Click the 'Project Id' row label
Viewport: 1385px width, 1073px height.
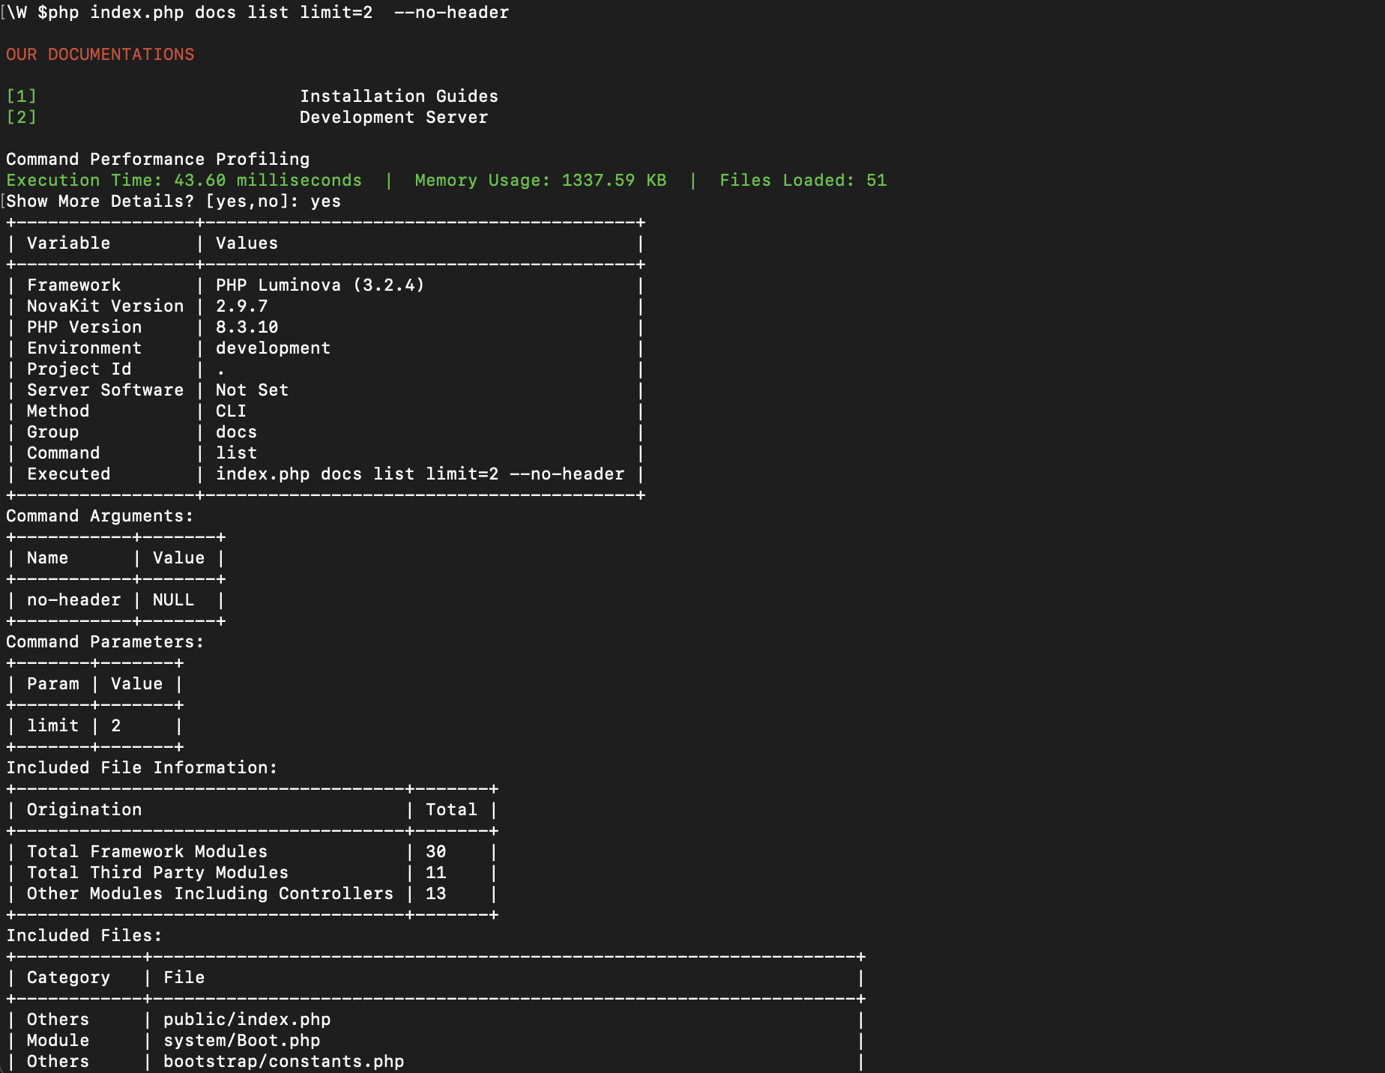click(79, 369)
